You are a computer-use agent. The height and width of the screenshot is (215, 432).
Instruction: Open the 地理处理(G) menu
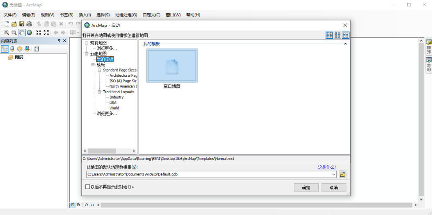[126, 15]
